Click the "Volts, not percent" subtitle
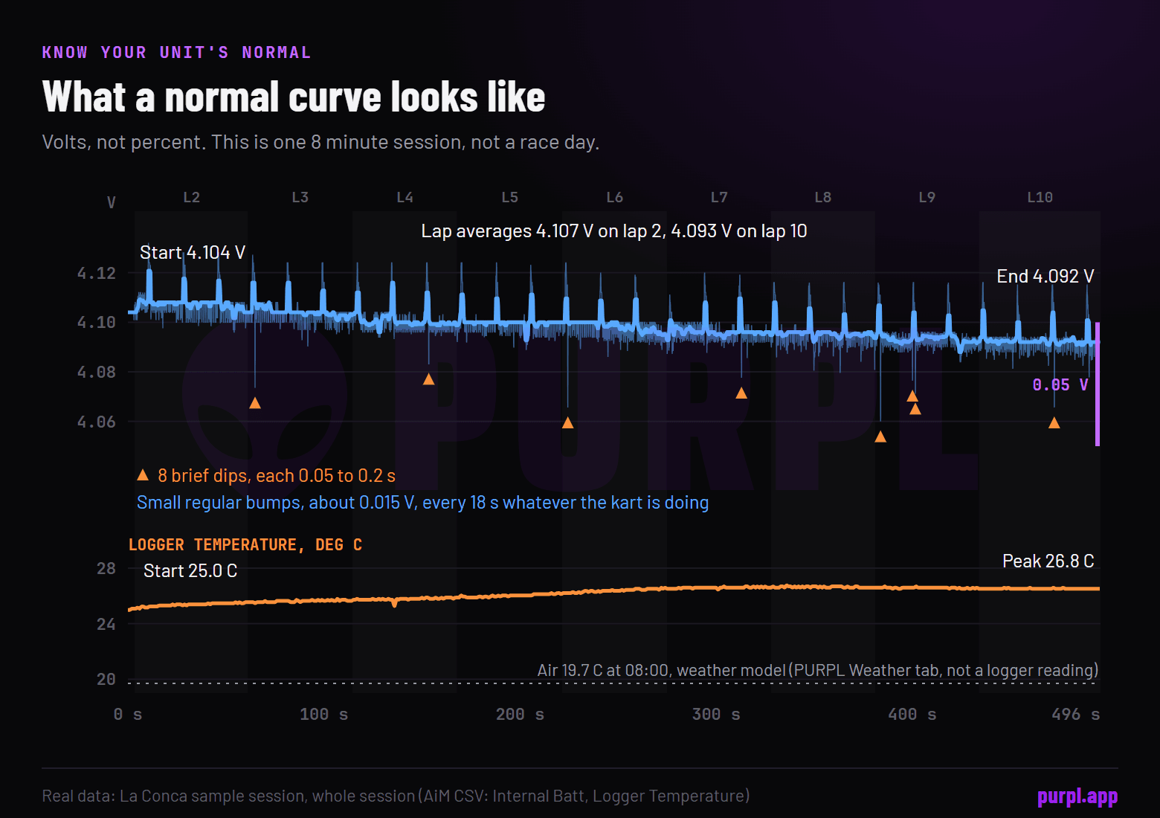The image size is (1160, 818). point(320,142)
